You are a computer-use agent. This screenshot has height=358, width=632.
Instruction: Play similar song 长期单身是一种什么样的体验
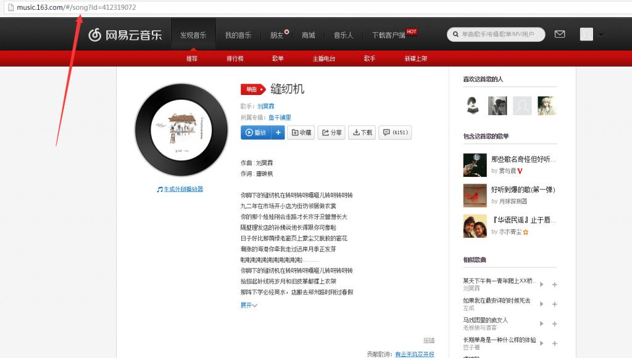point(542,343)
